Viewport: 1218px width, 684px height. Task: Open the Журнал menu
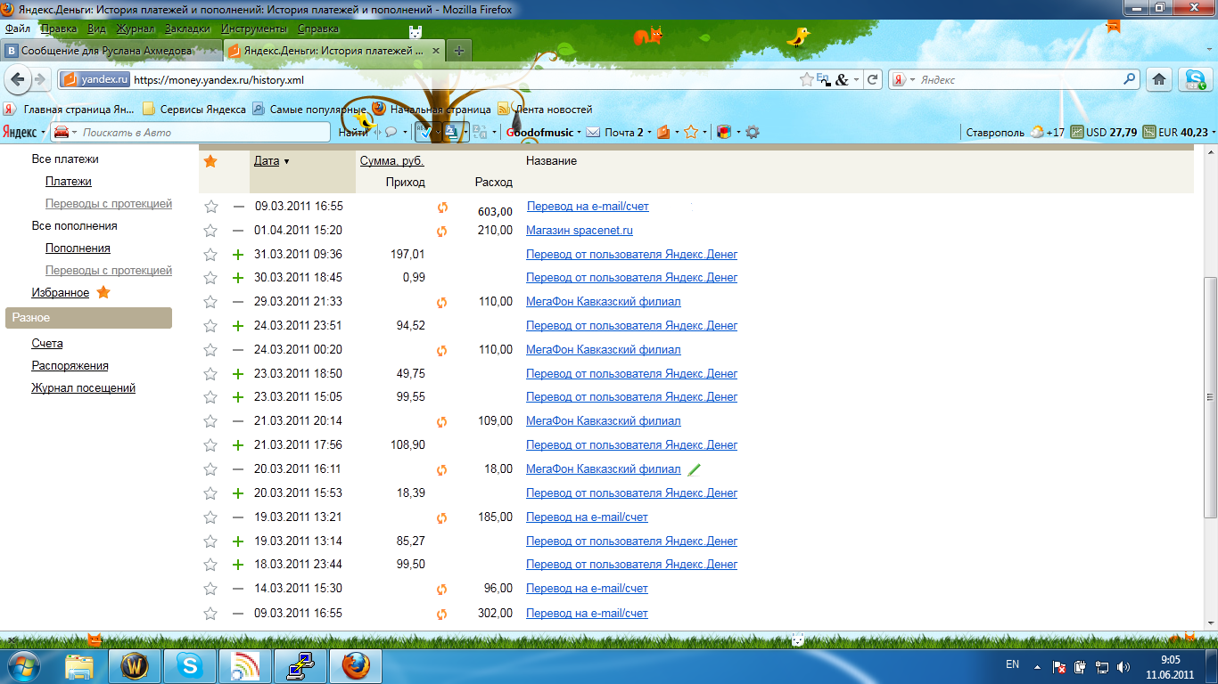(136, 28)
